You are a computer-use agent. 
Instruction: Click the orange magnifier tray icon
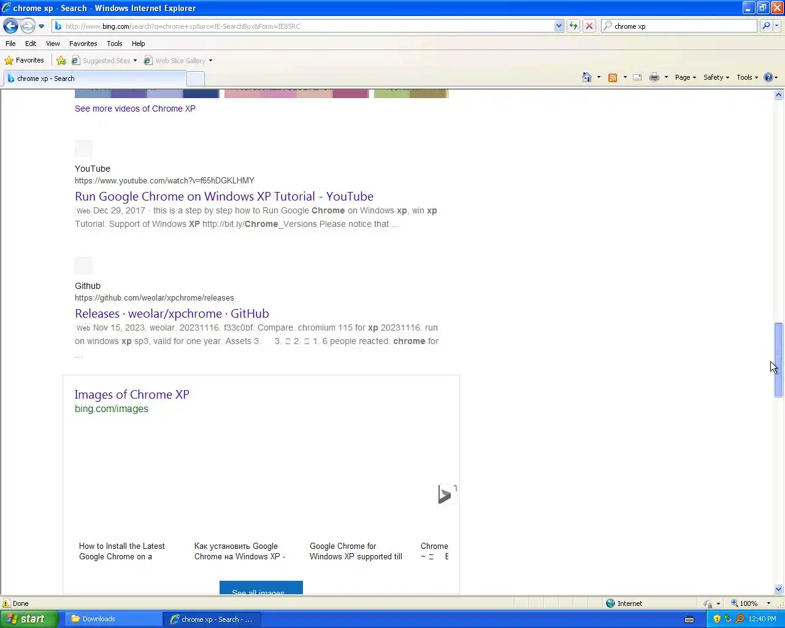click(740, 619)
